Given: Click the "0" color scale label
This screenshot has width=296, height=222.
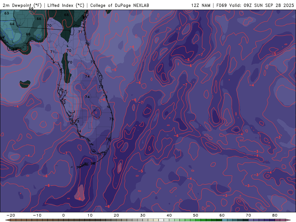Looking at the screenshot, I should point(63,215).
